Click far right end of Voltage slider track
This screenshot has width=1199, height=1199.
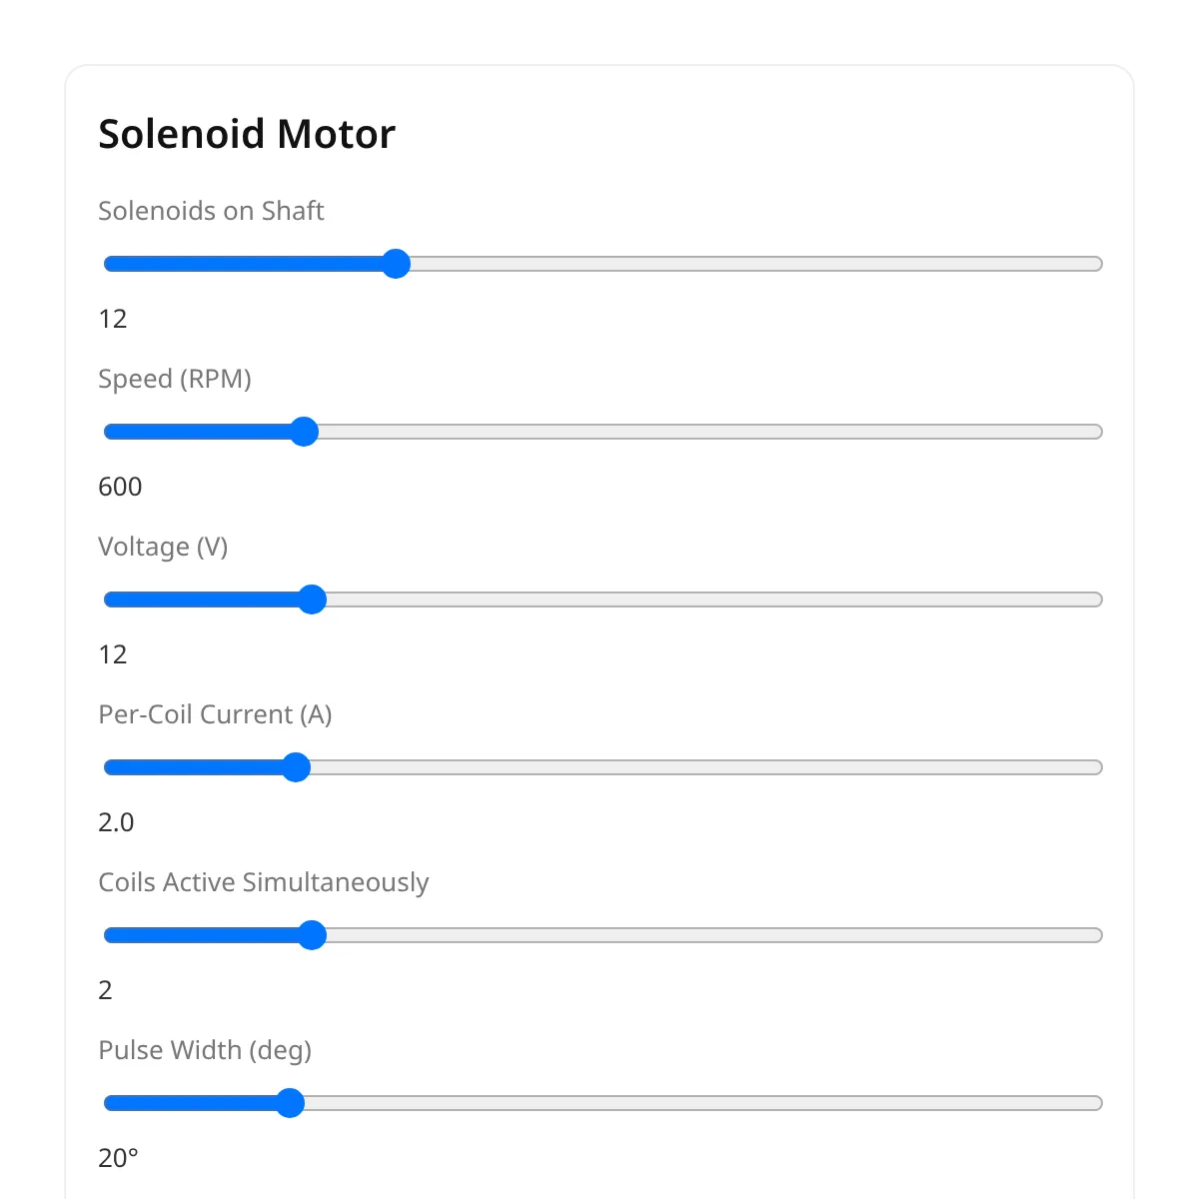[1097, 599]
